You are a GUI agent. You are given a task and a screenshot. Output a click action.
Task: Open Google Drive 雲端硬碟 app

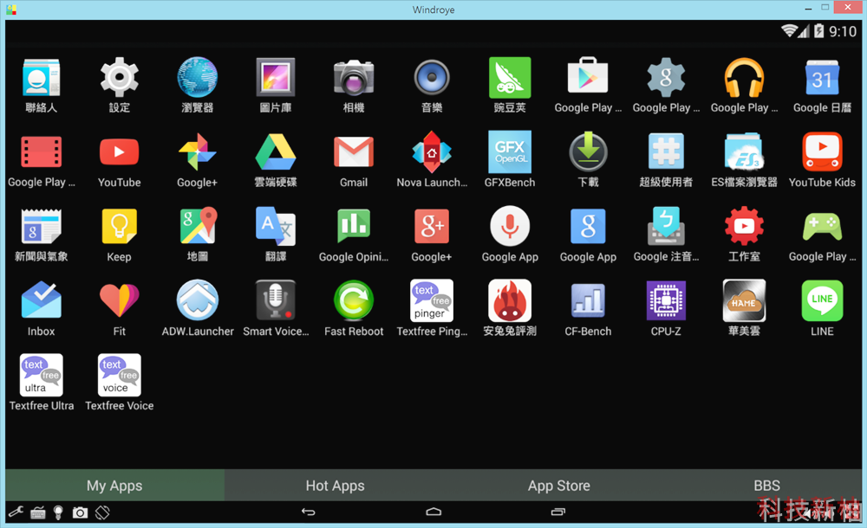pos(276,151)
